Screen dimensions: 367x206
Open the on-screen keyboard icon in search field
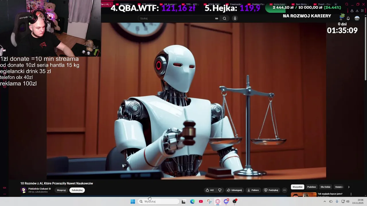[x=216, y=18]
